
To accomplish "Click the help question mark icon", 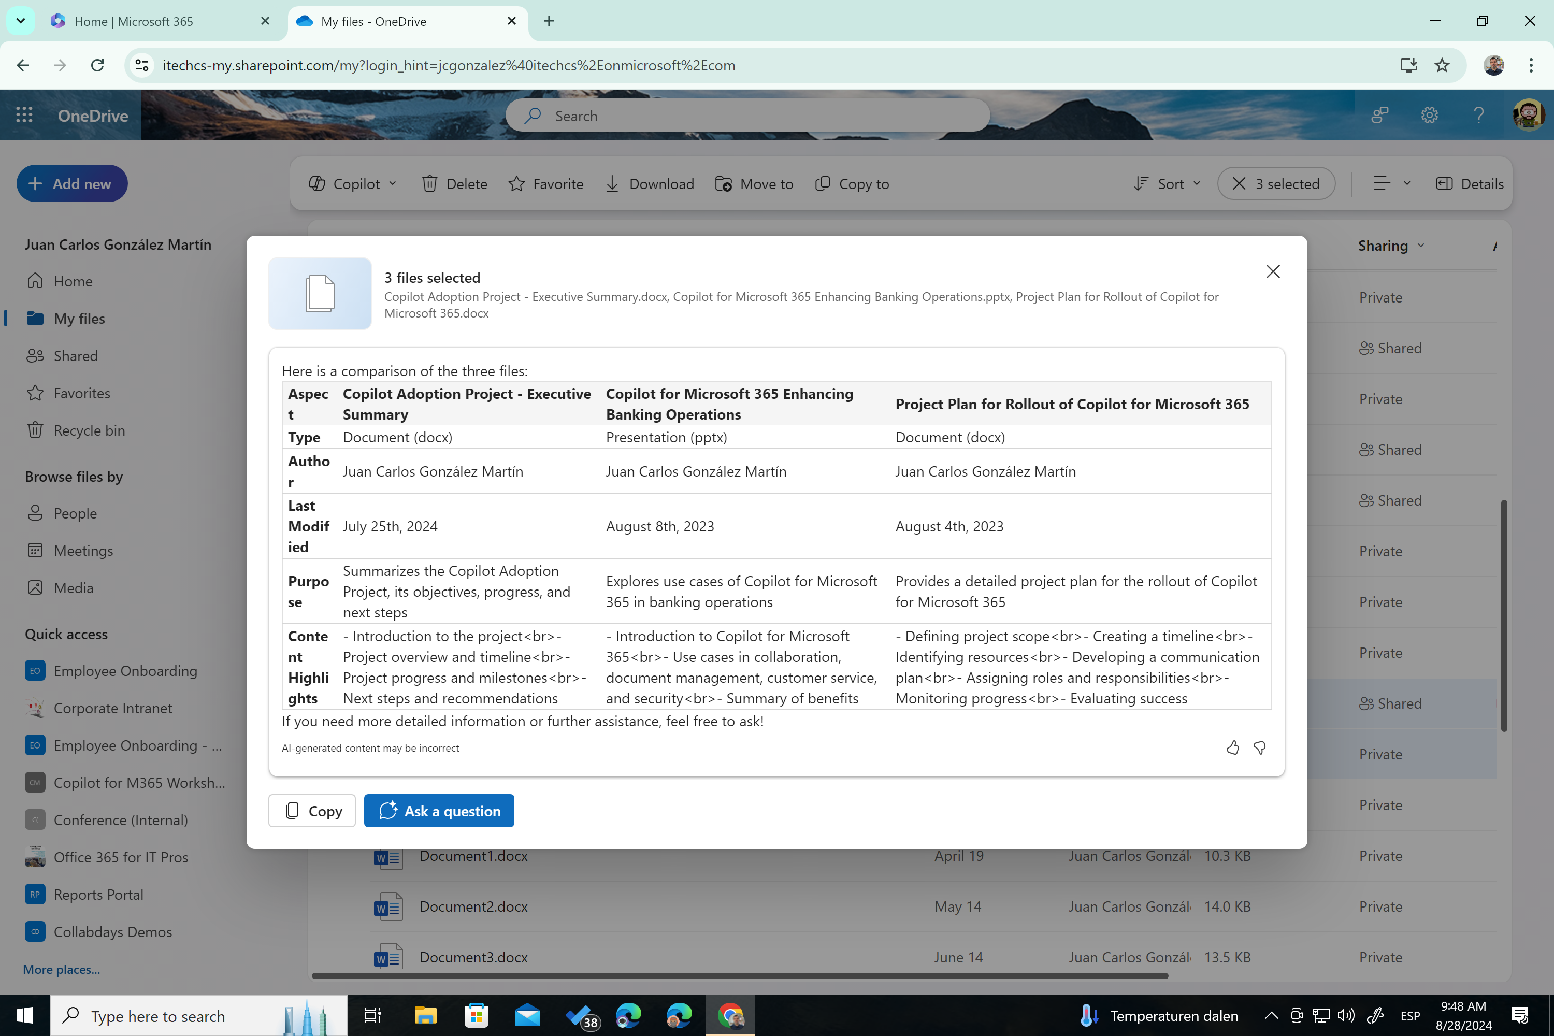I will pyautogui.click(x=1479, y=116).
